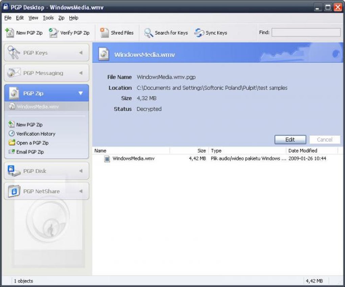
Task: Click into the Find search field
Action: [306, 32]
